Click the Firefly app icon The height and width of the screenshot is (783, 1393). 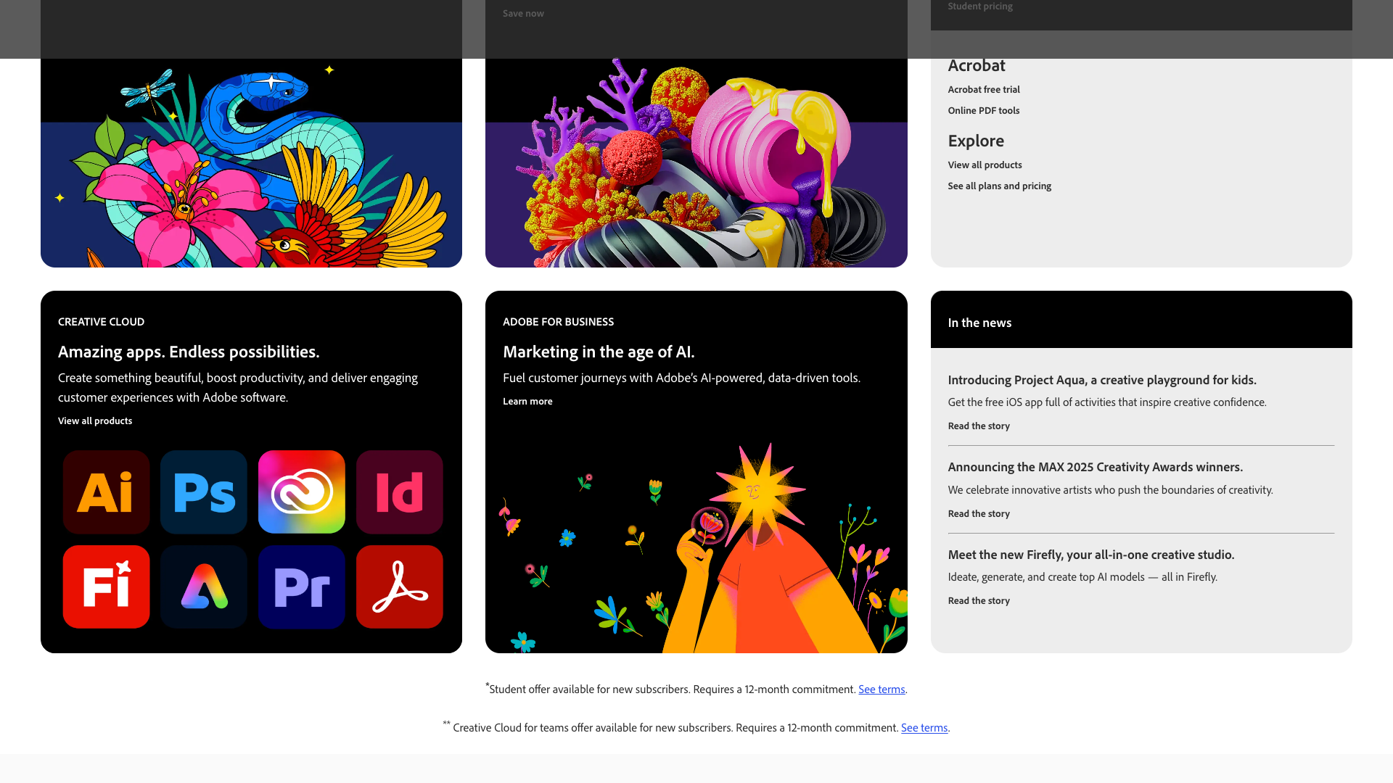pyautogui.click(x=106, y=587)
